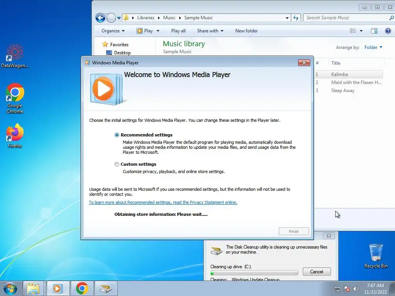Click the folder icon in the address bar

tap(126, 18)
